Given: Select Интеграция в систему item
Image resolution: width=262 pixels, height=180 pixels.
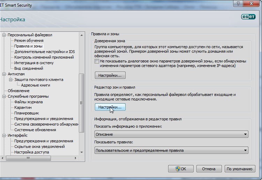Looking at the screenshot, I should point(34,63).
